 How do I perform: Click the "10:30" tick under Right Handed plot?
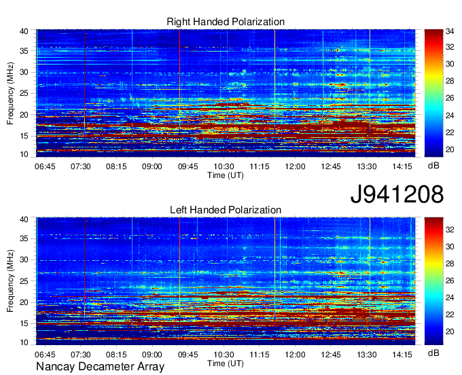pyautogui.click(x=224, y=166)
